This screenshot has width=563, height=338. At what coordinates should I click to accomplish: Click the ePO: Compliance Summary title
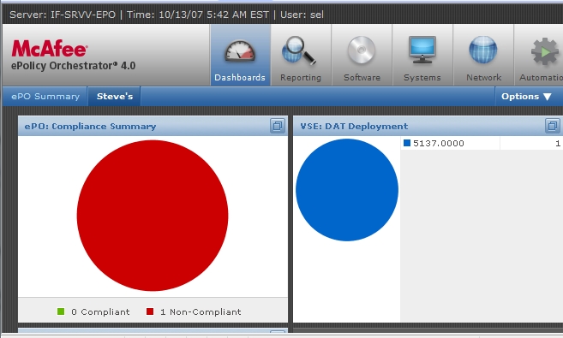90,126
